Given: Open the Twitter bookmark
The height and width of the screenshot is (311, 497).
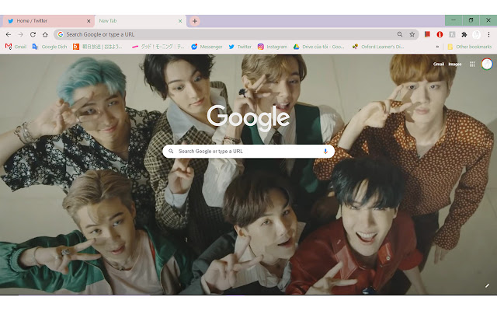Looking at the screenshot, I should (x=240, y=47).
